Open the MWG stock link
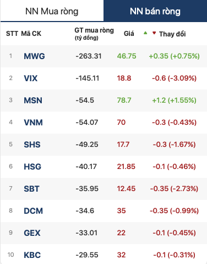 34,56
